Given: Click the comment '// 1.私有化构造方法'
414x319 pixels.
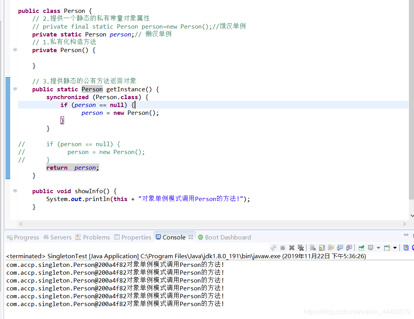Looking at the screenshot, I should point(64,42).
